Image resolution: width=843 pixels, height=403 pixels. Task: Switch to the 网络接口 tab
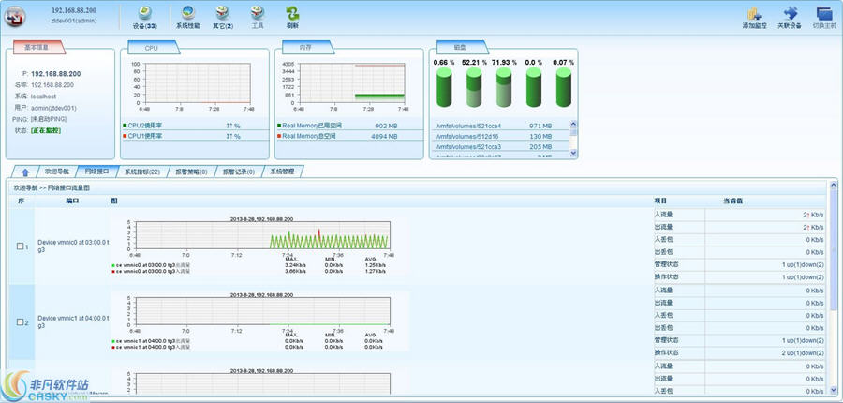coord(96,172)
